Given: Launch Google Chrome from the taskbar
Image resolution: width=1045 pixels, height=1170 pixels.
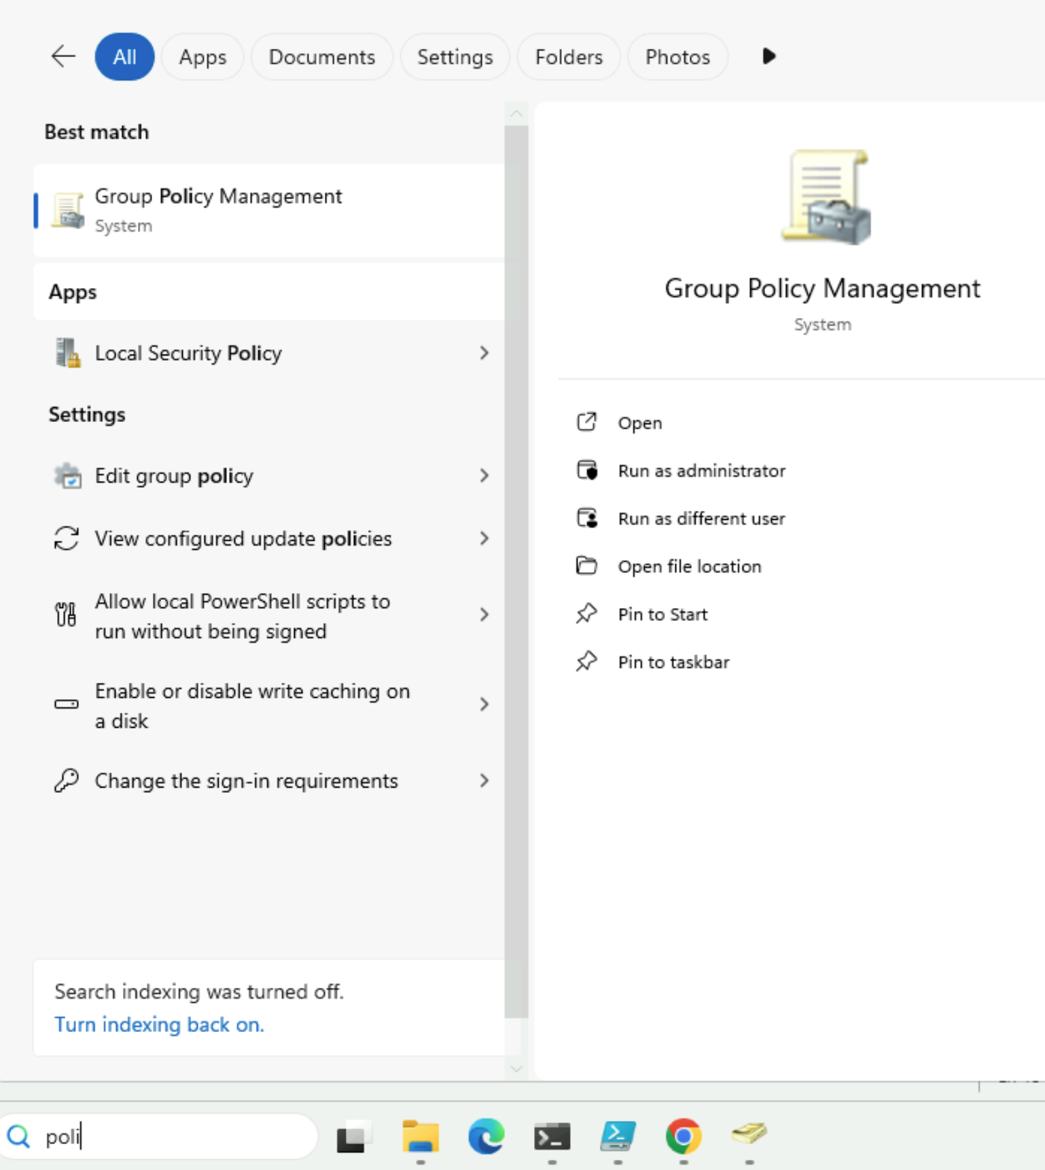Looking at the screenshot, I should coord(683,1136).
